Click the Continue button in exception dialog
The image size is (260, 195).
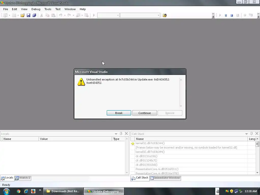pyautogui.click(x=144, y=113)
